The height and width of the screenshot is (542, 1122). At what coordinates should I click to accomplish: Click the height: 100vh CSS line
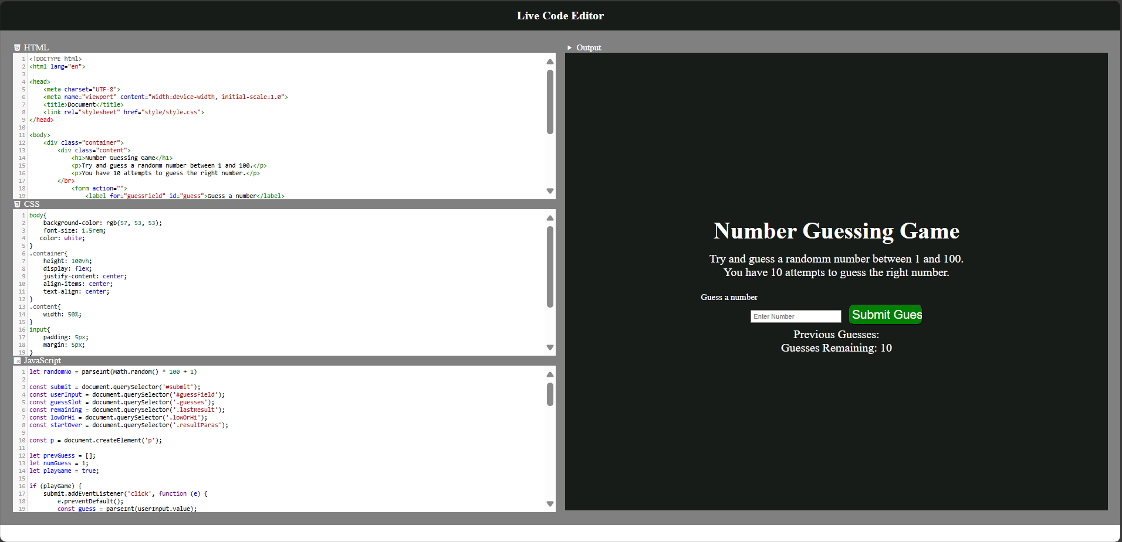(x=67, y=261)
